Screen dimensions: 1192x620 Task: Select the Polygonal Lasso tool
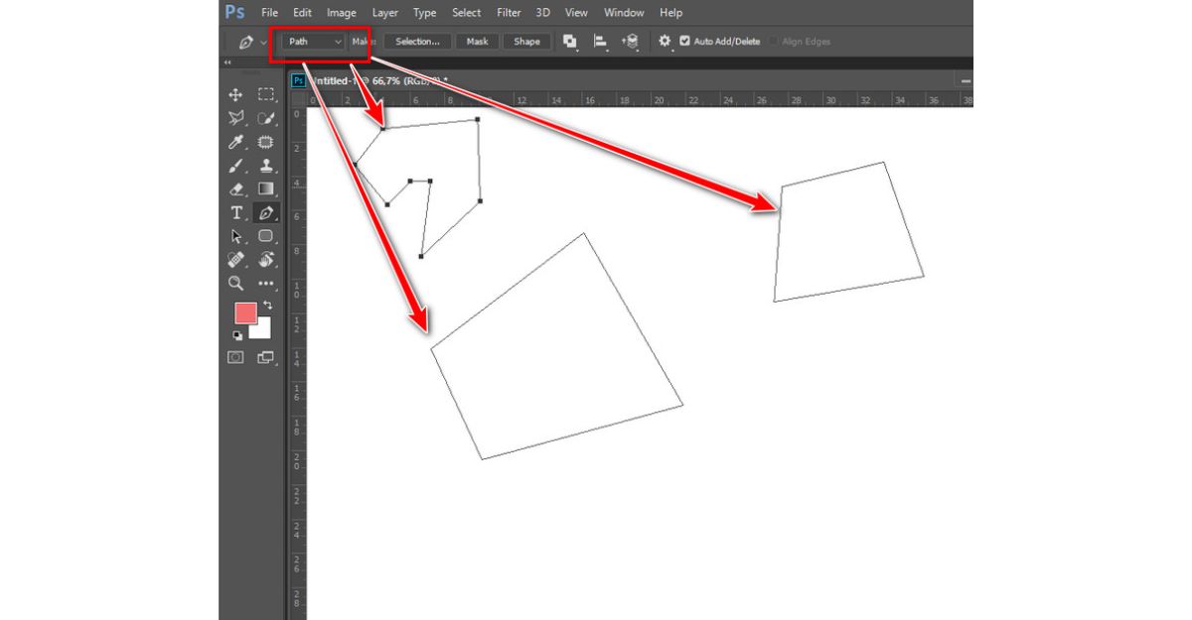[235, 118]
